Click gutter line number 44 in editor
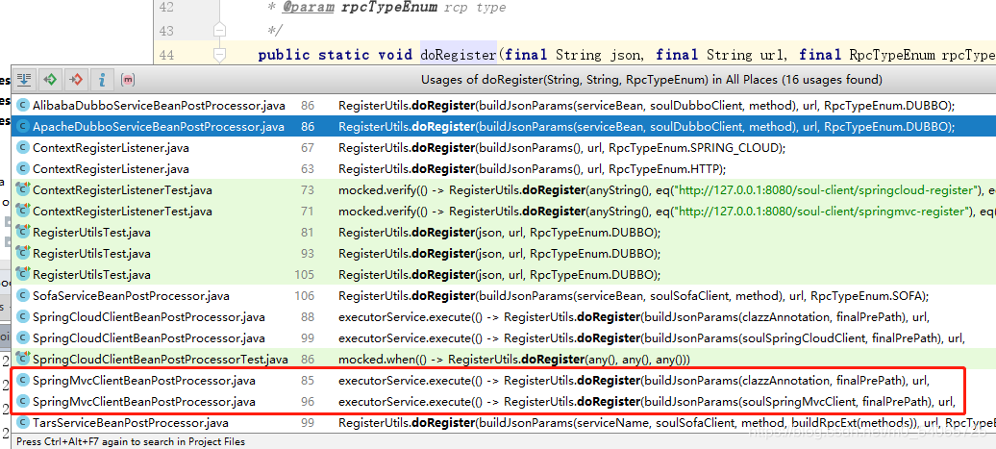The image size is (996, 449). 166,55
